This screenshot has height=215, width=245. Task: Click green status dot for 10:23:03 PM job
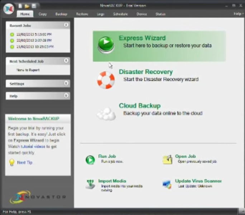coord(12,47)
